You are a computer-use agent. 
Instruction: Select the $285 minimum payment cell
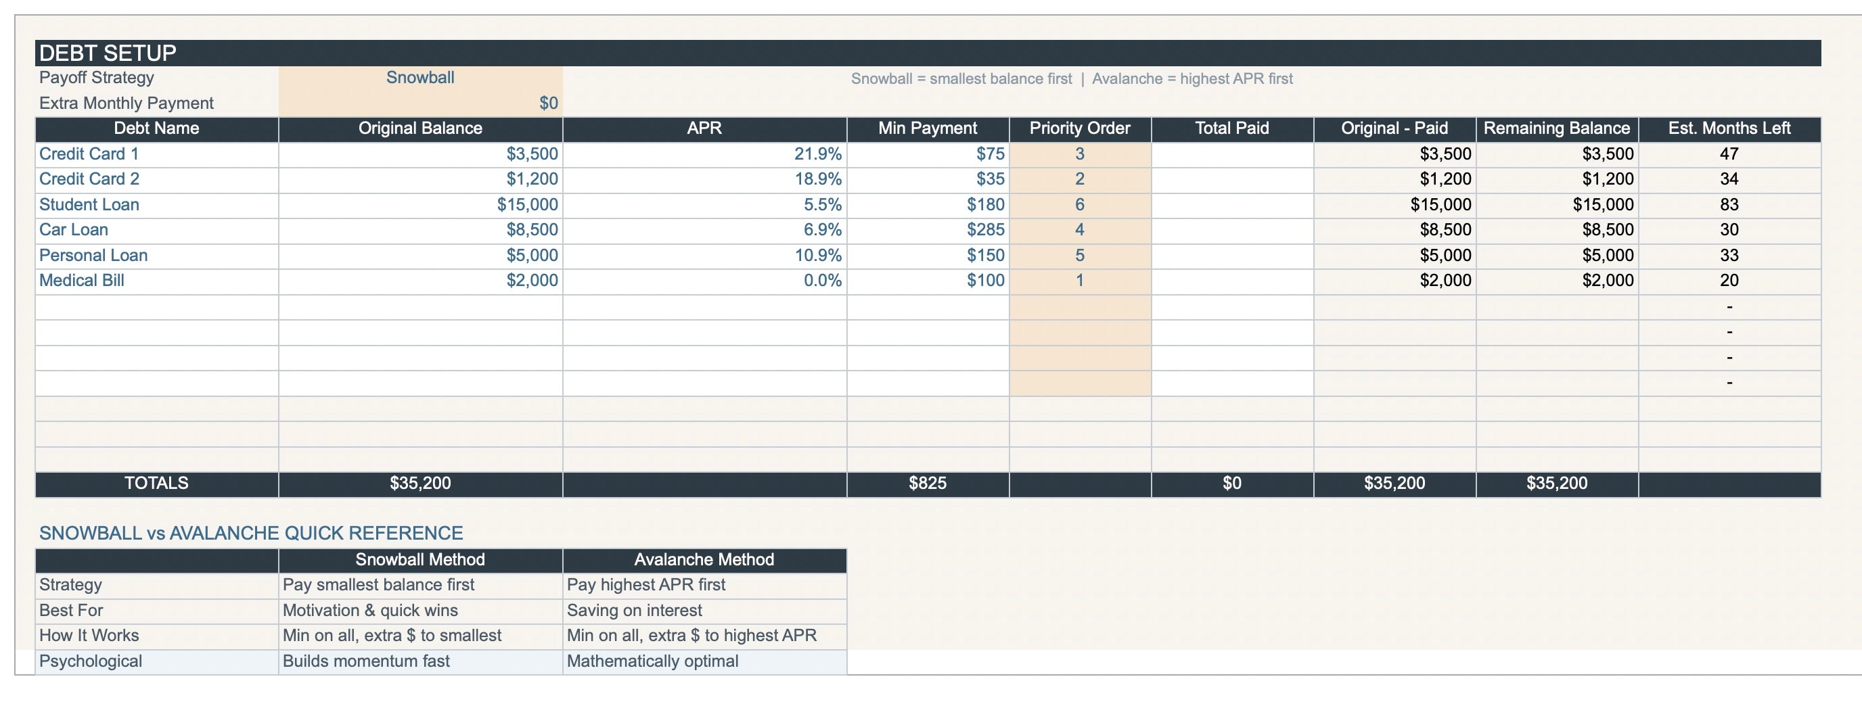[928, 231]
